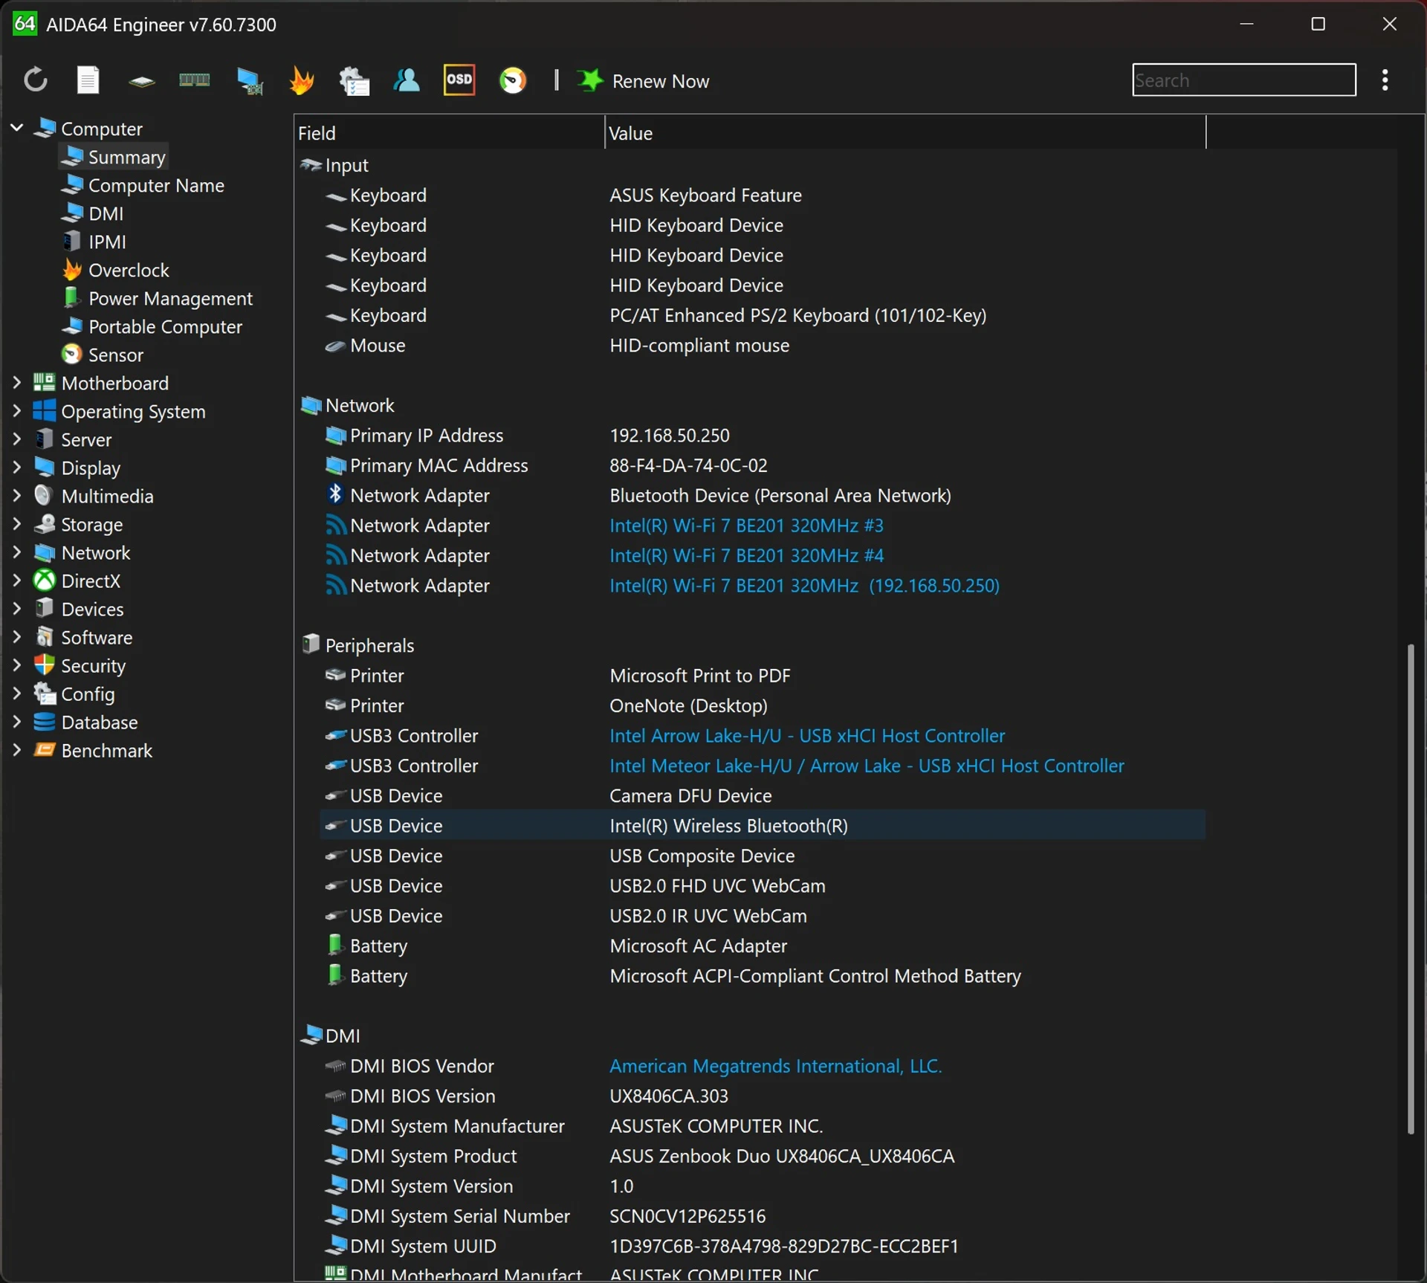Expand the Motherboard tree node
This screenshot has width=1427, height=1283.
click(16, 383)
